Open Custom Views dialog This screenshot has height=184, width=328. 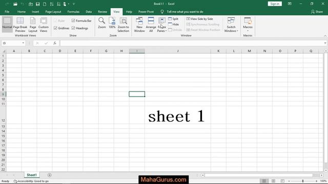[44, 25]
